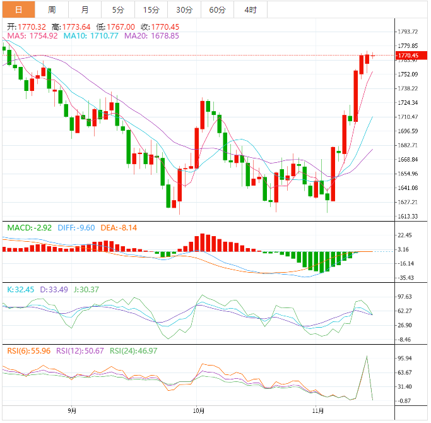Image resolution: width=431 pixels, height=423 pixels.
Task: Click the 1627.21 price axis label
Action: tap(408, 203)
